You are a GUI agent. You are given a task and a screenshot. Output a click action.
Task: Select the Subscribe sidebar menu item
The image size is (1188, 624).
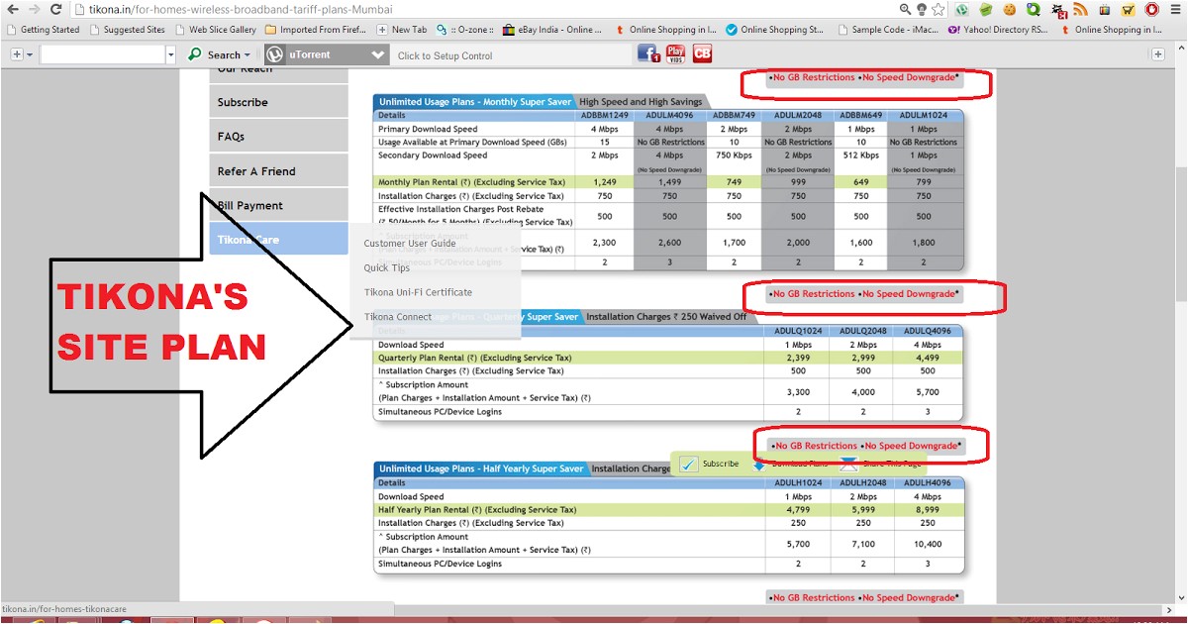coord(243,102)
